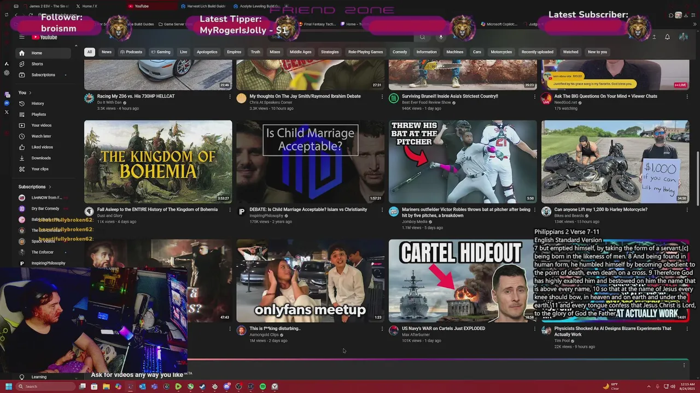Open watch History
This screenshot has width=700, height=393.
pos(44,103)
